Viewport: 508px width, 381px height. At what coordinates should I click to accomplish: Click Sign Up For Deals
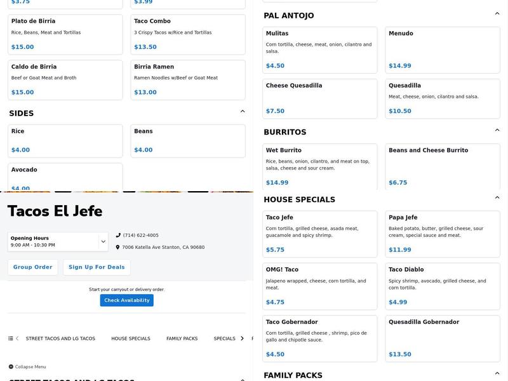(98, 267)
